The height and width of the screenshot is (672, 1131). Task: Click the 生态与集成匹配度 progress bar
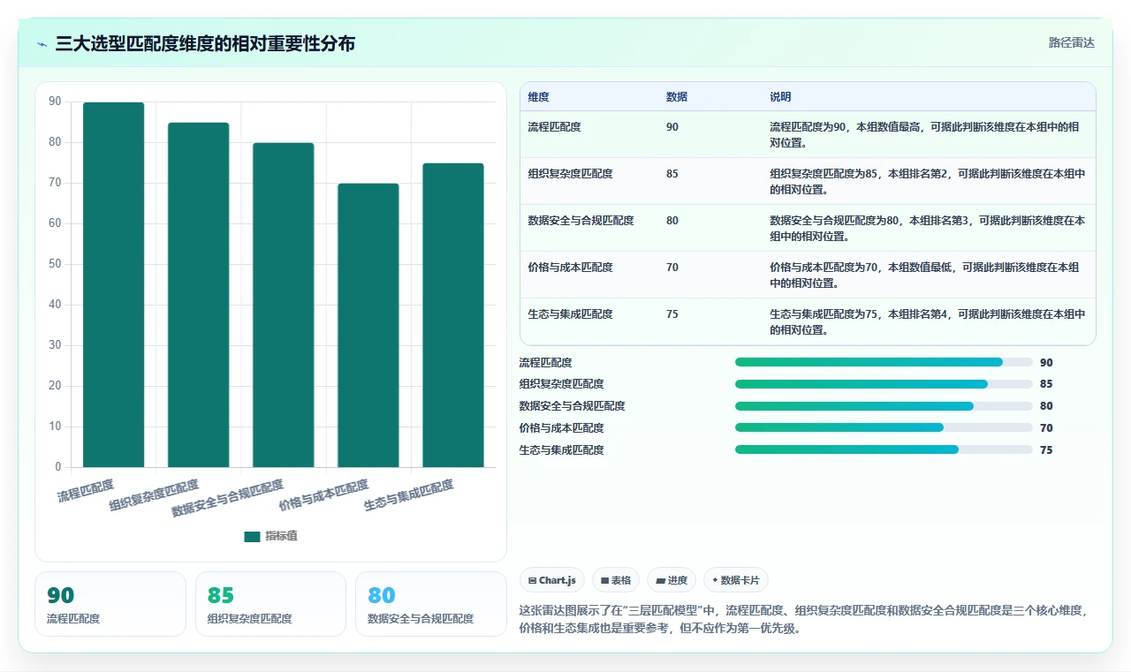tap(884, 449)
